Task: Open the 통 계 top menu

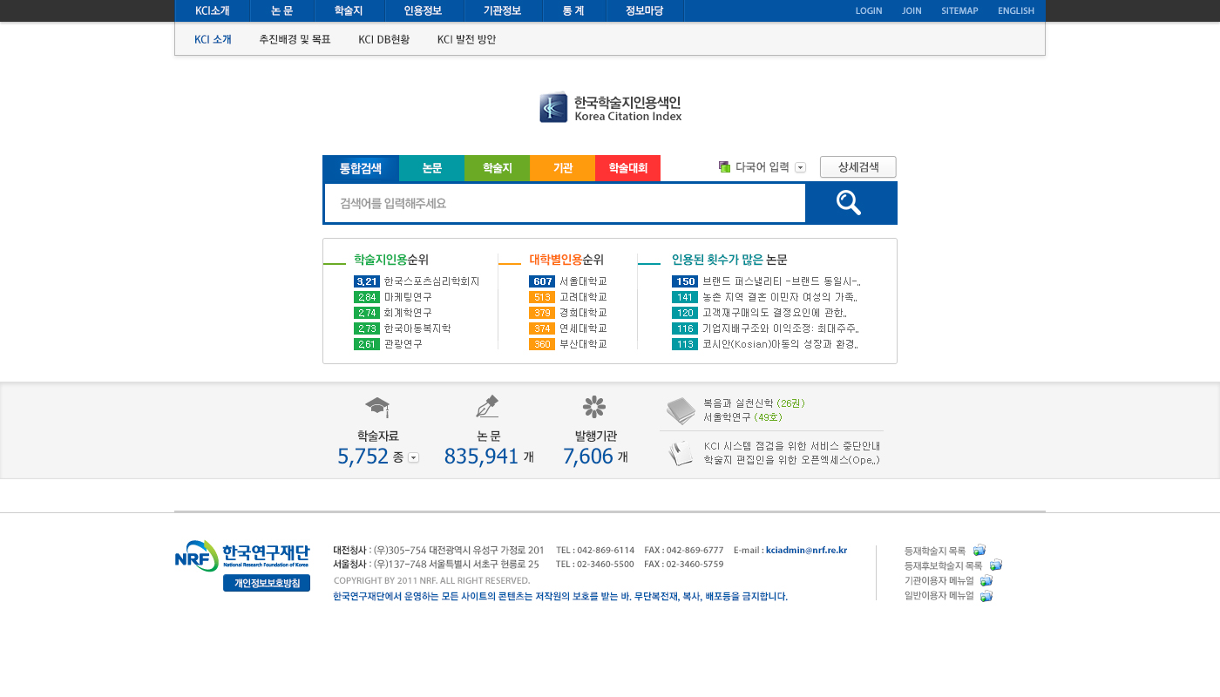Action: tap(573, 10)
